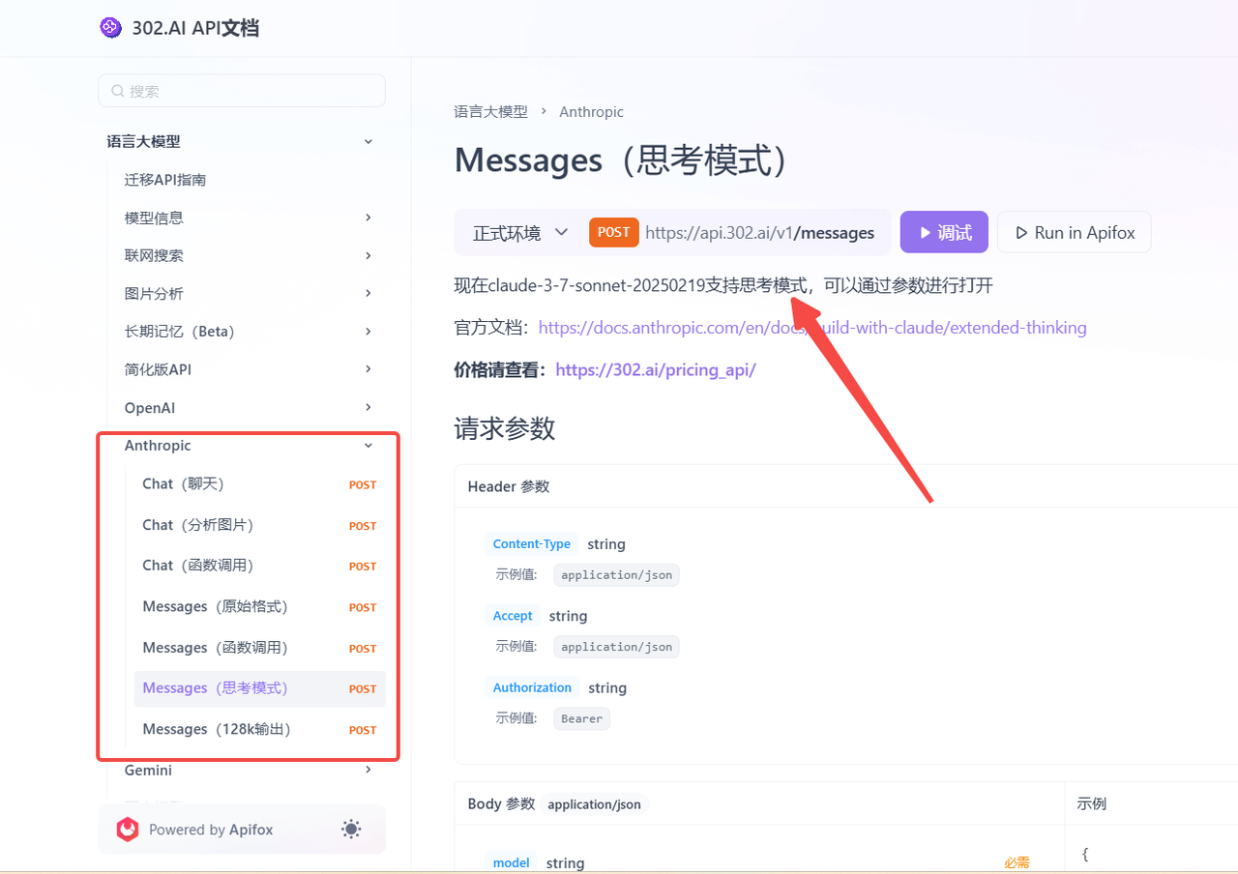Open Messages（128k输出） endpoint
1238x874 pixels.
[259, 729]
